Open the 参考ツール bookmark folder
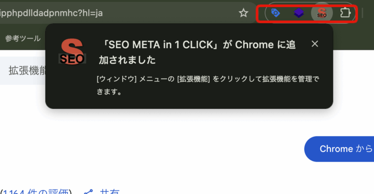The image size is (374, 194). click(x=23, y=38)
